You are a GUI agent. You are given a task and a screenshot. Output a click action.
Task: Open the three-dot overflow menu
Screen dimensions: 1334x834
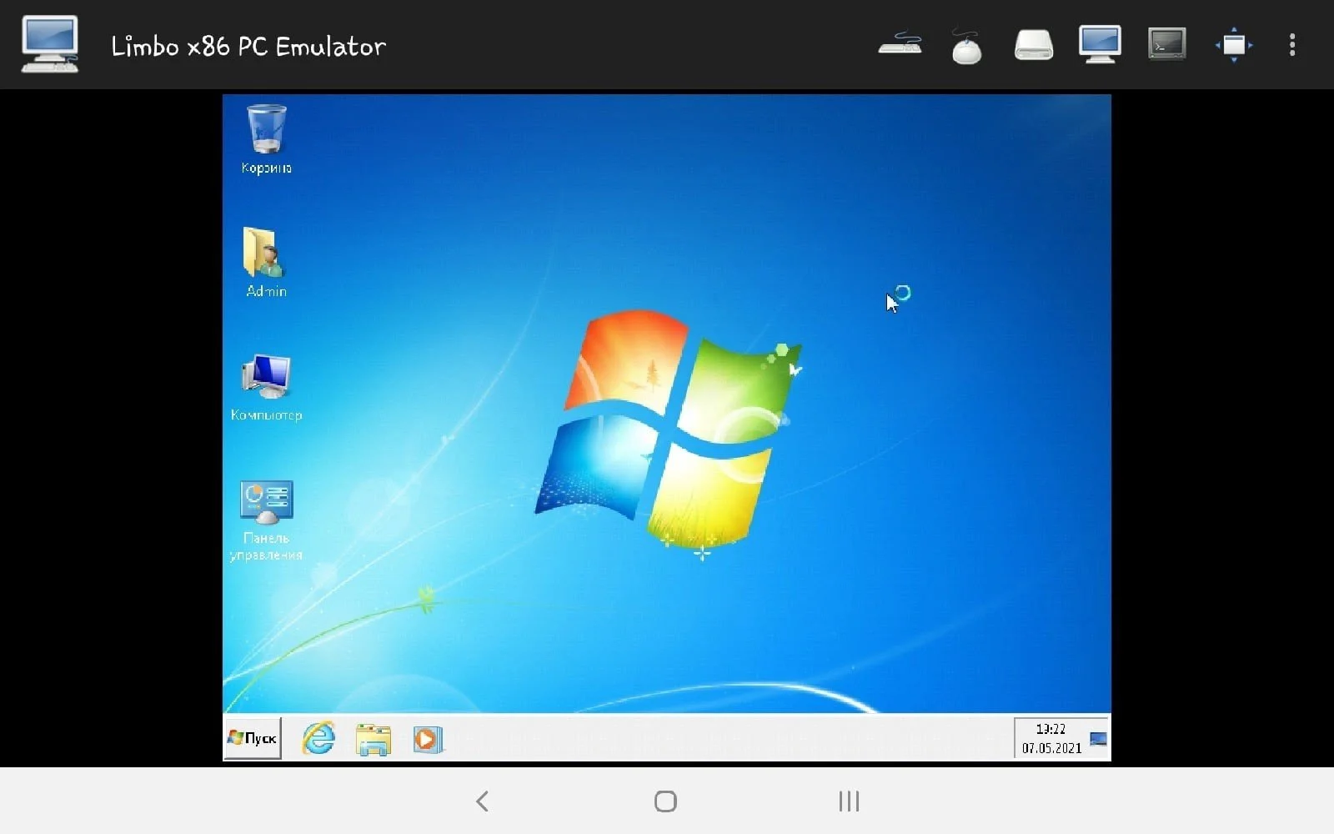[1292, 45]
